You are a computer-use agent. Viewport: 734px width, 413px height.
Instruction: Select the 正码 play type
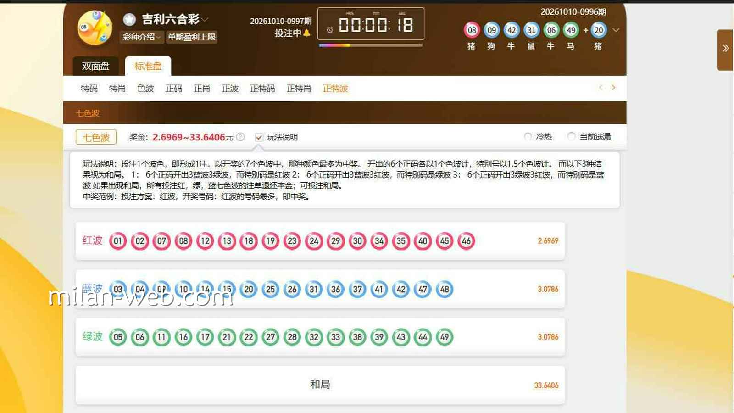tap(174, 89)
